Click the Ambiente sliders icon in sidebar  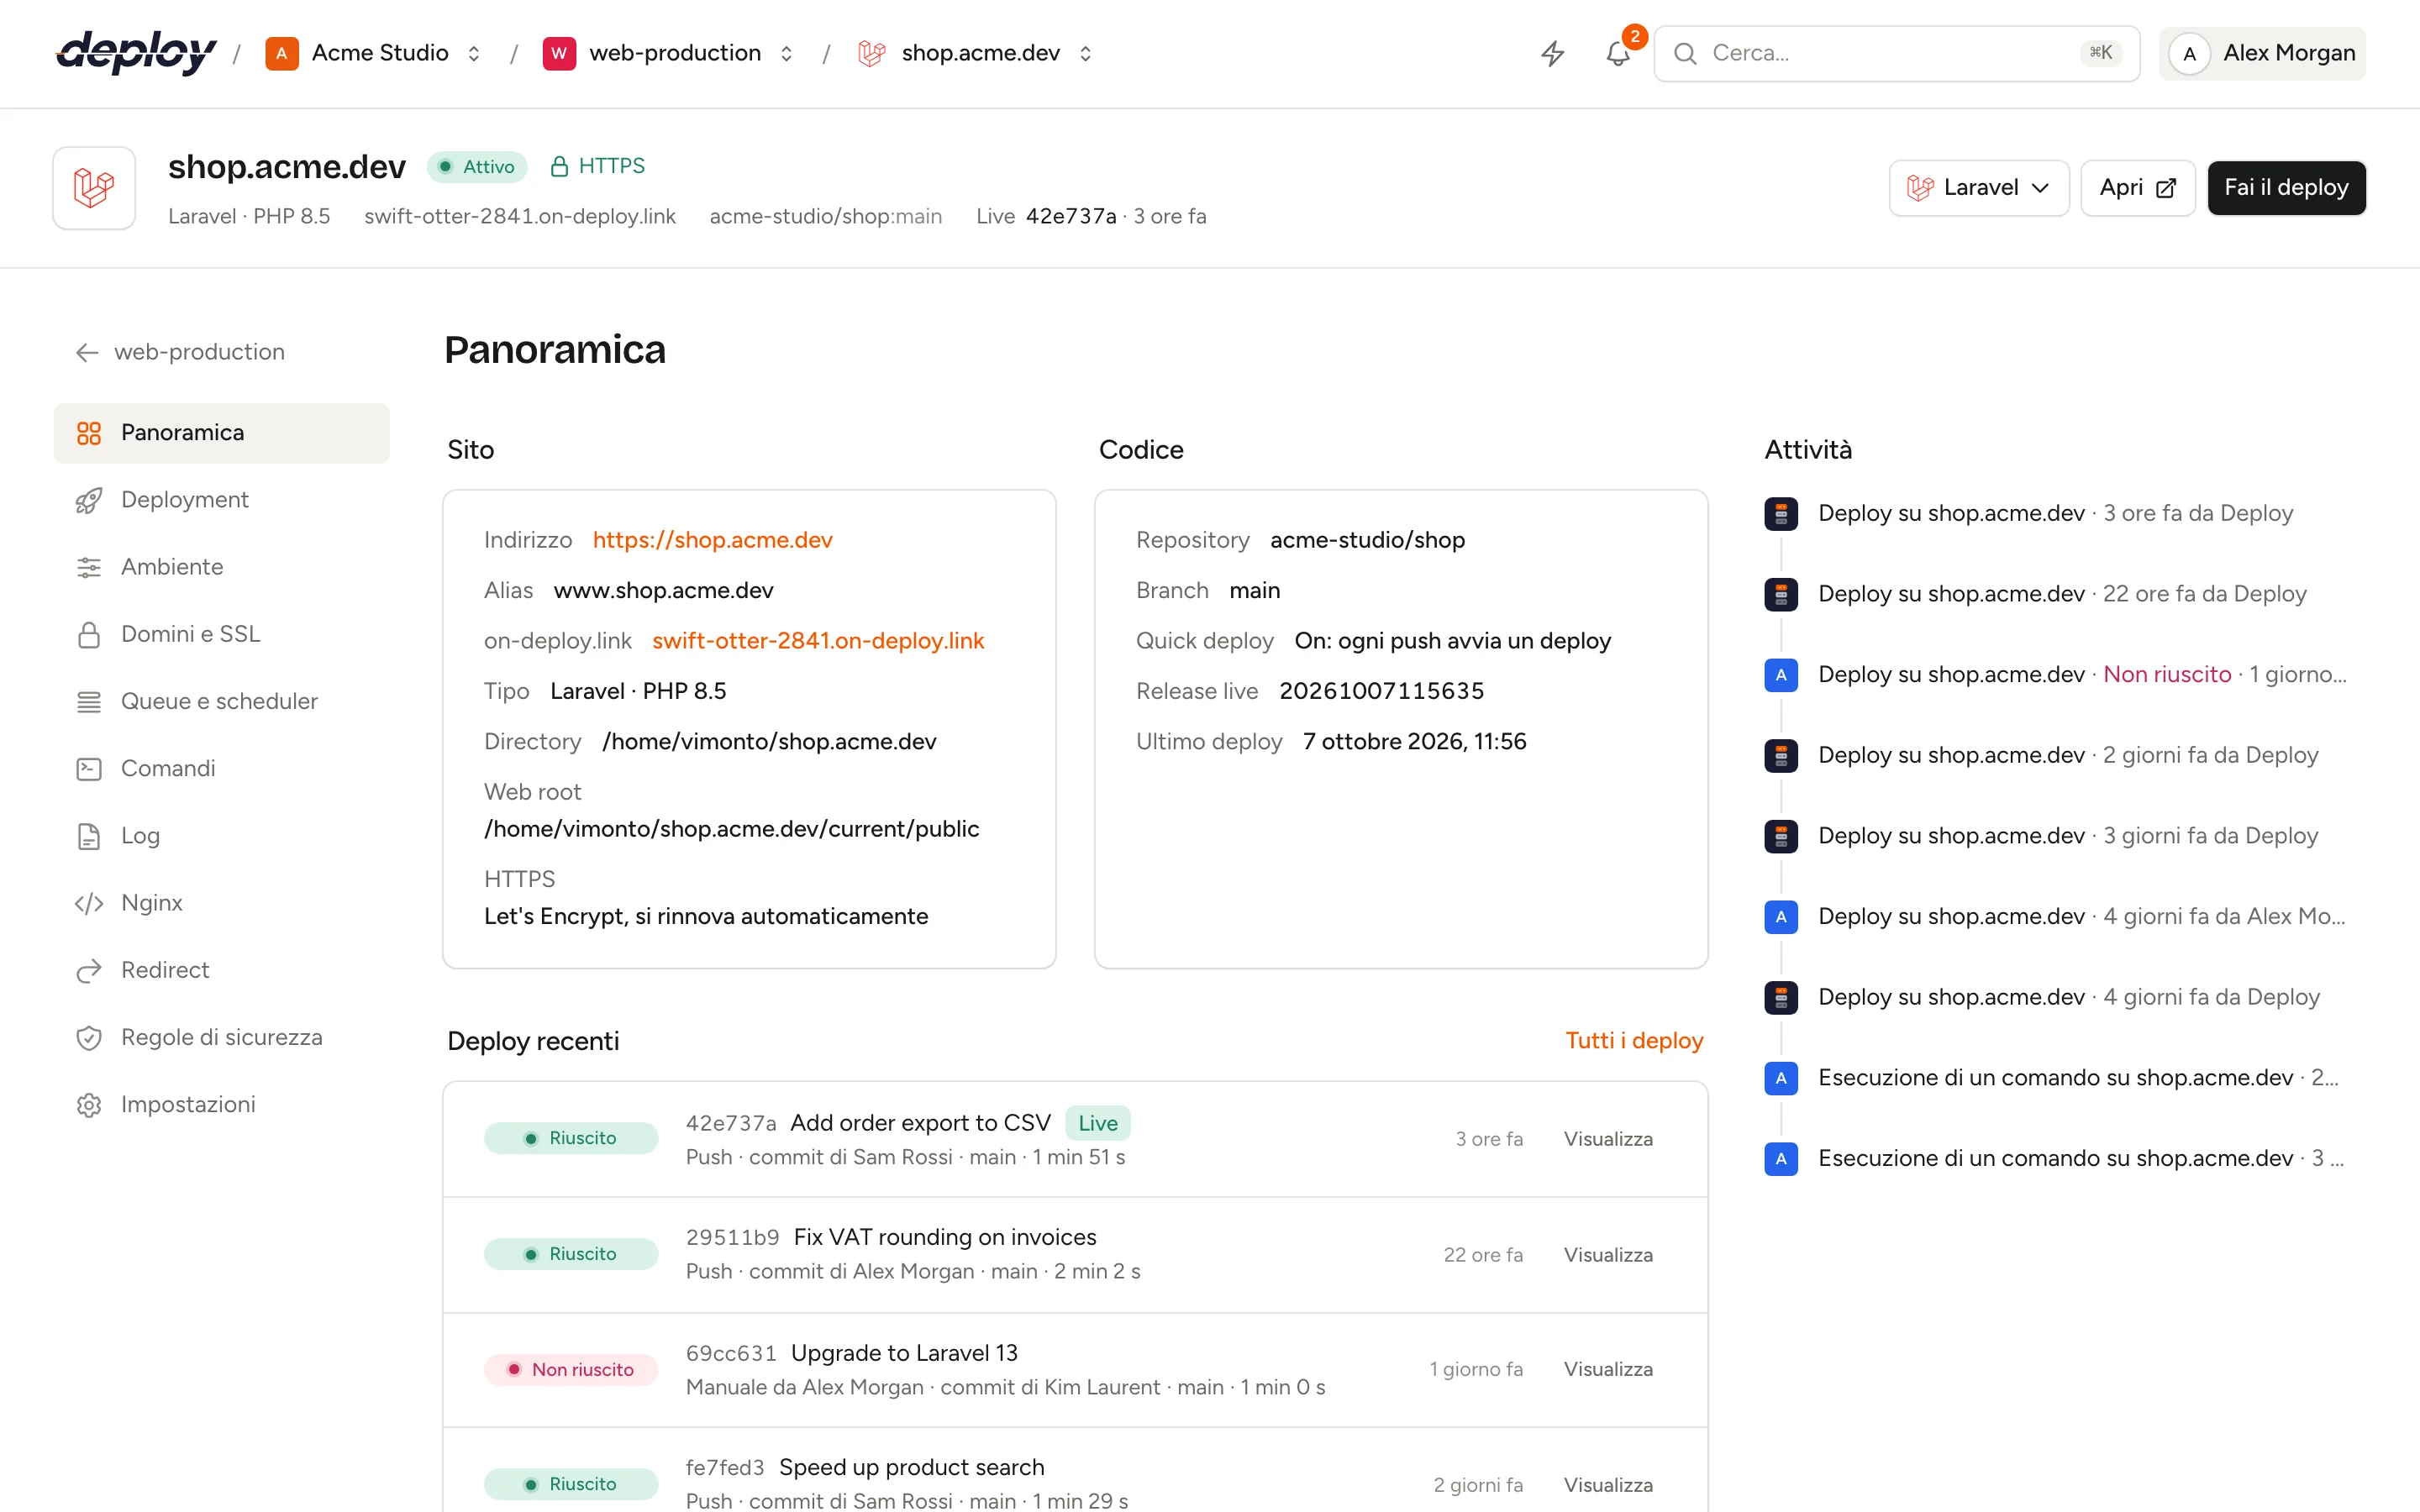(x=89, y=567)
